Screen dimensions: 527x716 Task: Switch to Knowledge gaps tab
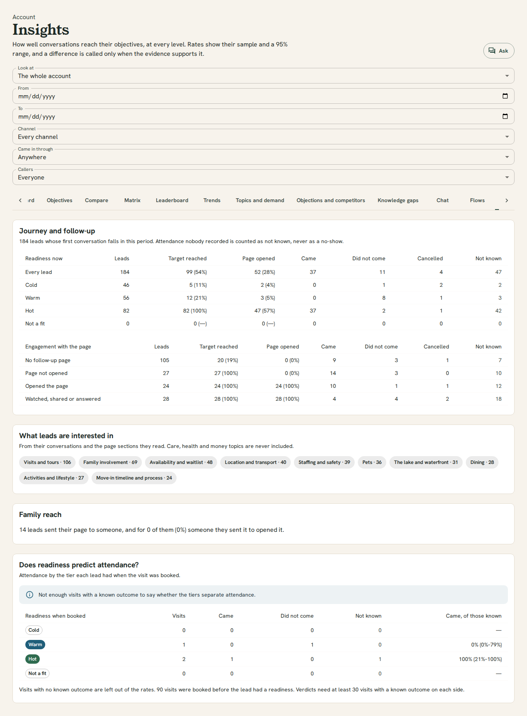pos(398,200)
